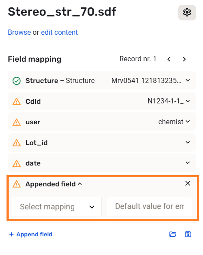Collapse the Appended field section

pyautogui.click(x=80, y=184)
